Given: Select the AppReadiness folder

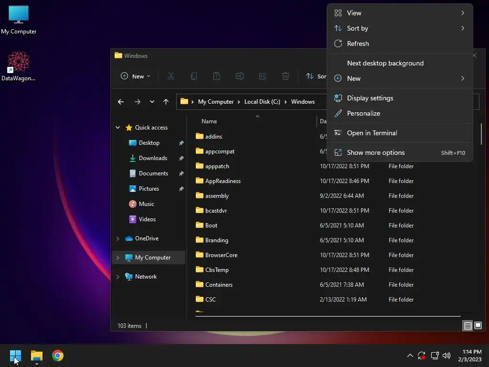Looking at the screenshot, I should tap(223, 181).
